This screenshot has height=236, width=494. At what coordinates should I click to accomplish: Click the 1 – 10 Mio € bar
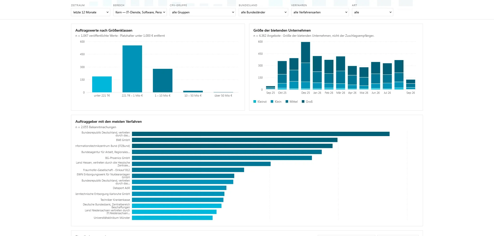(163, 81)
